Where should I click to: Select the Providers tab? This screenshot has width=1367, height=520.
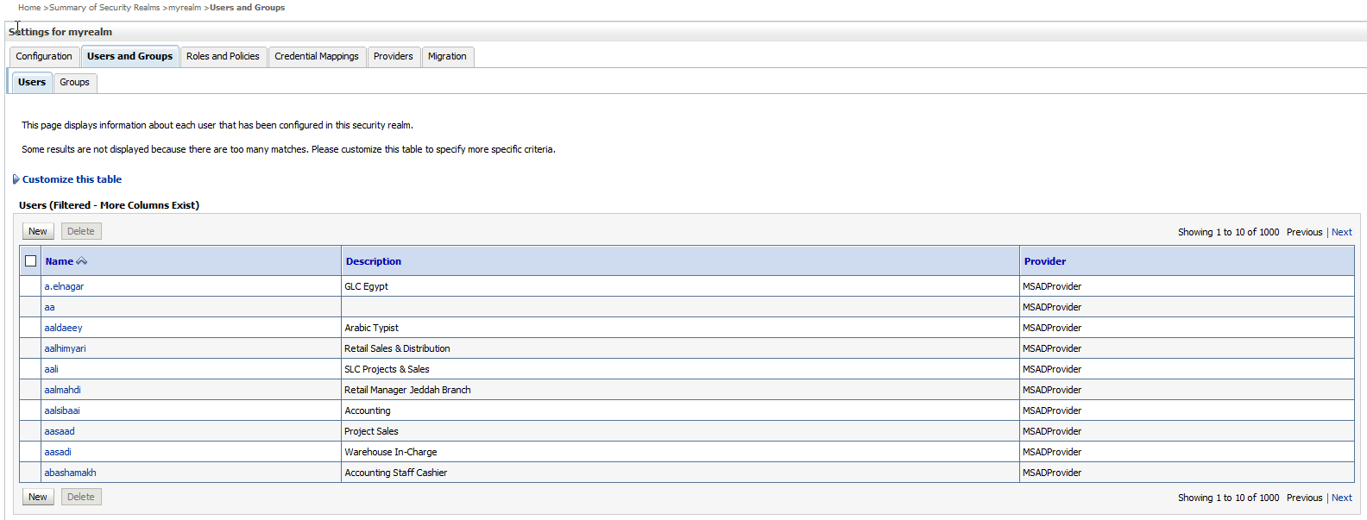(x=394, y=57)
